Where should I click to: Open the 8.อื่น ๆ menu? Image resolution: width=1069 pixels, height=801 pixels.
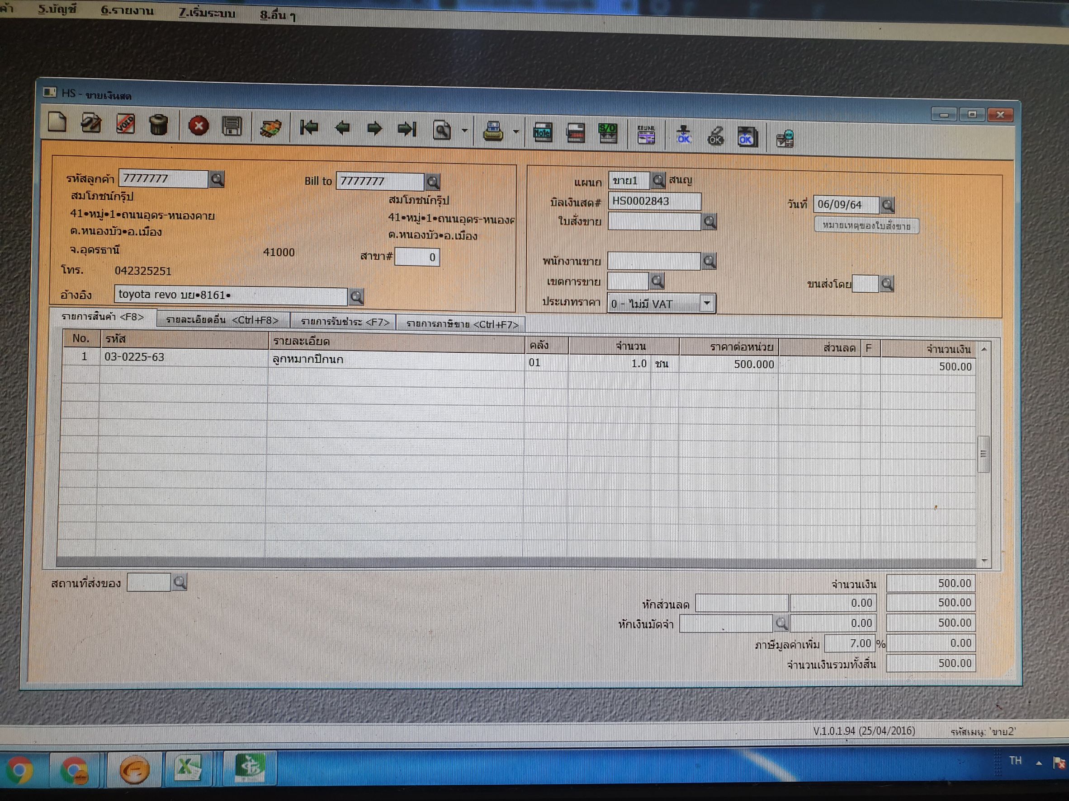point(278,15)
